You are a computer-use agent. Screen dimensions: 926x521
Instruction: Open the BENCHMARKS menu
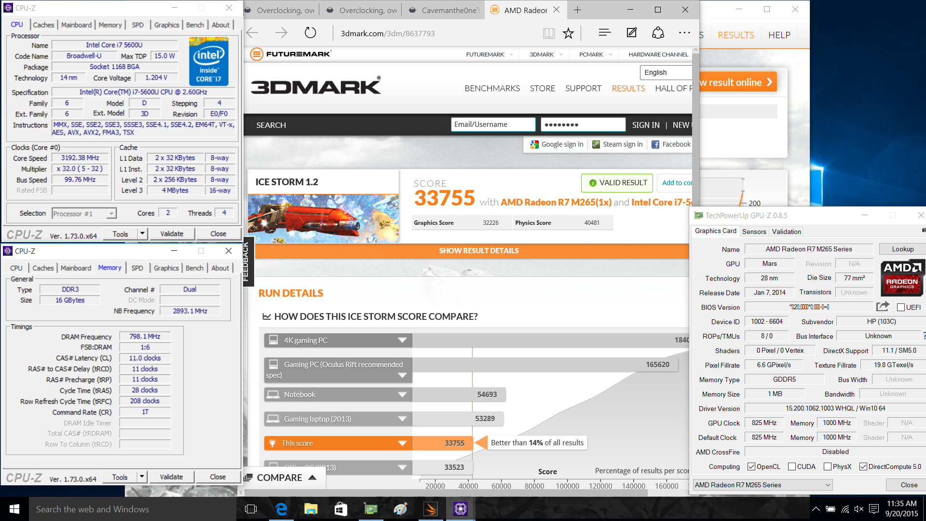(492, 88)
